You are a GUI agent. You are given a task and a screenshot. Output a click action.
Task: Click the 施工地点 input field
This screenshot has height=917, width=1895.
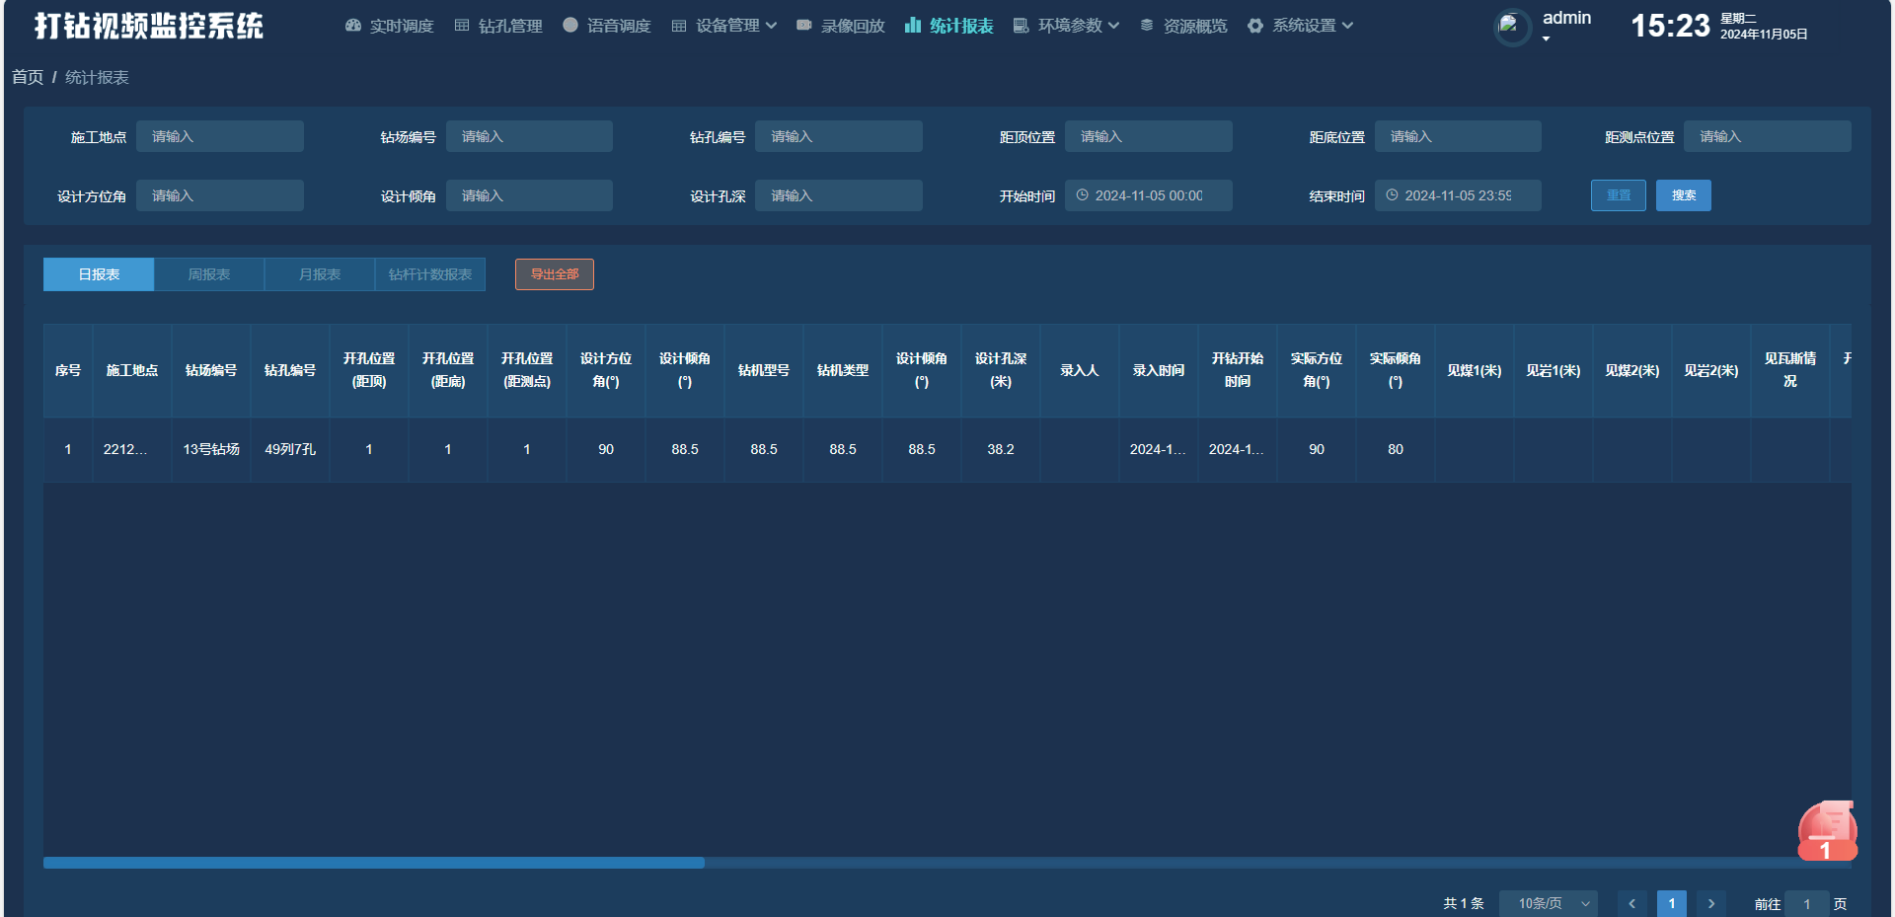pyautogui.click(x=220, y=136)
